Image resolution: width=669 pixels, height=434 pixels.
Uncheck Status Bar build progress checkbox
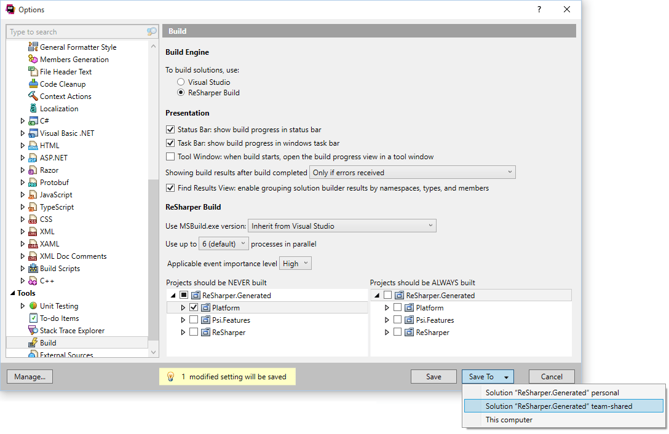pyautogui.click(x=171, y=130)
